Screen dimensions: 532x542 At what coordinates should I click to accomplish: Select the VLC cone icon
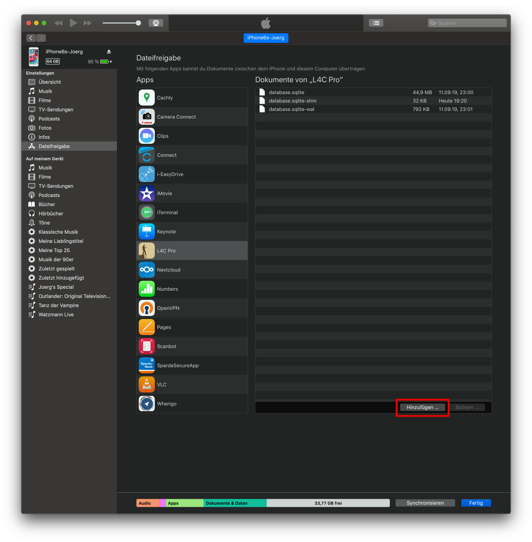coord(147,384)
